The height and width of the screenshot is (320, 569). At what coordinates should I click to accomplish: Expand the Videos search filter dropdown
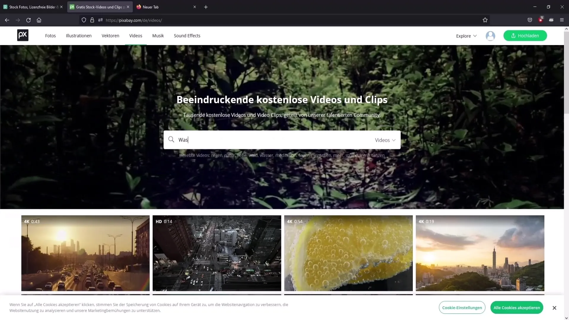(385, 140)
